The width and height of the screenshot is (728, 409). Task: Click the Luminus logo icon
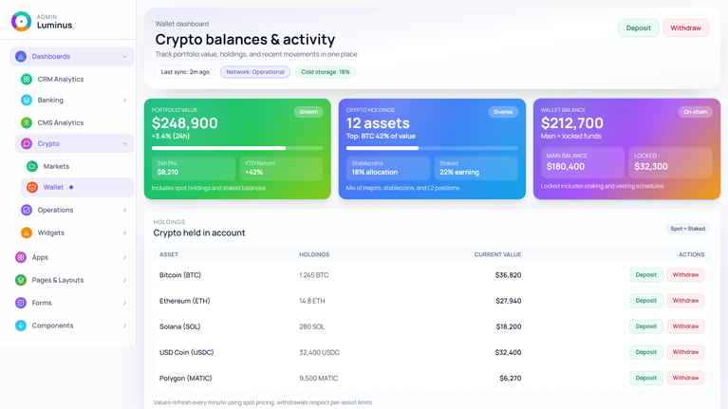coord(21,21)
